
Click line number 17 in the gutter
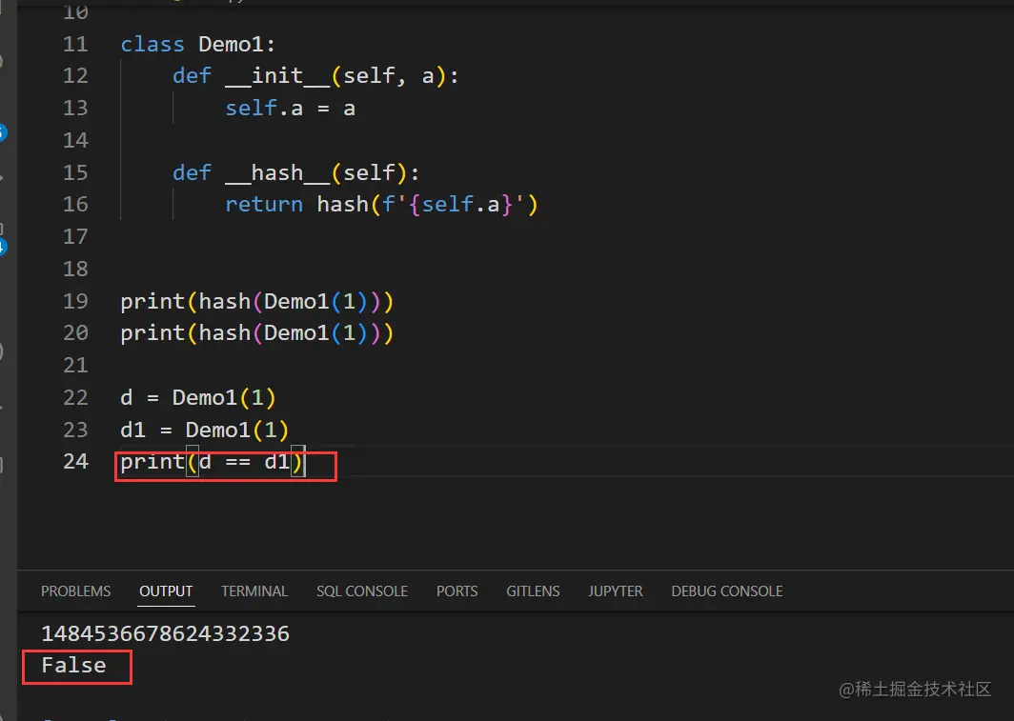(x=75, y=236)
